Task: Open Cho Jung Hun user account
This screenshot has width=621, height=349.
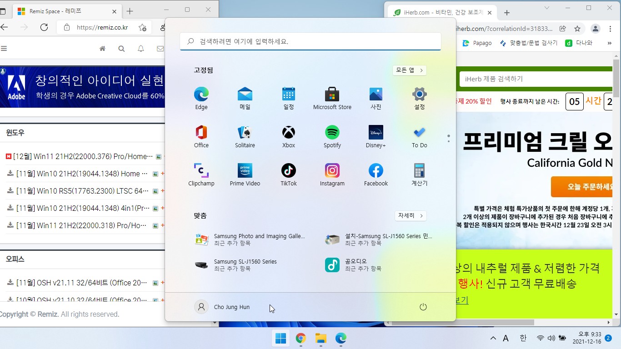Action: pyautogui.click(x=222, y=307)
